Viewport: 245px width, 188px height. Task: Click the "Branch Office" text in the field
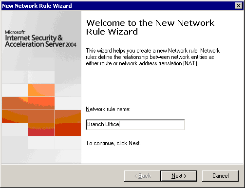pos(103,124)
